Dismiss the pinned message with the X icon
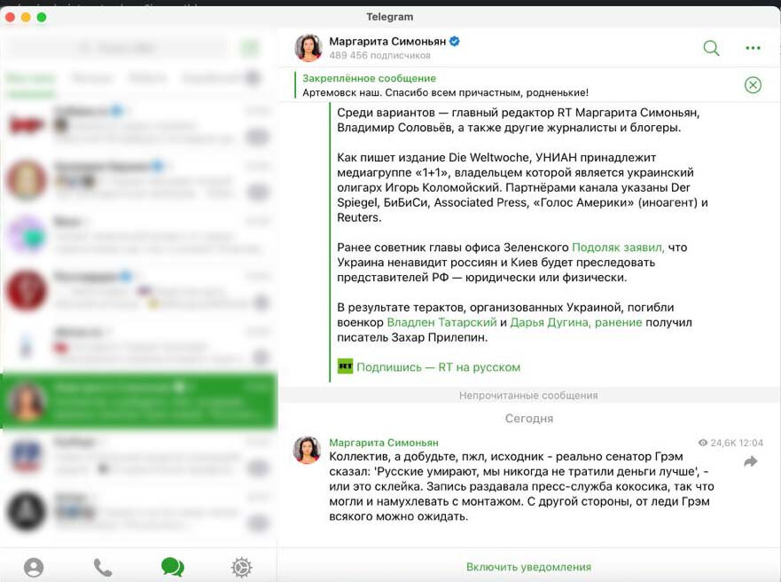Viewport: 781px width, 582px height. coord(753,85)
